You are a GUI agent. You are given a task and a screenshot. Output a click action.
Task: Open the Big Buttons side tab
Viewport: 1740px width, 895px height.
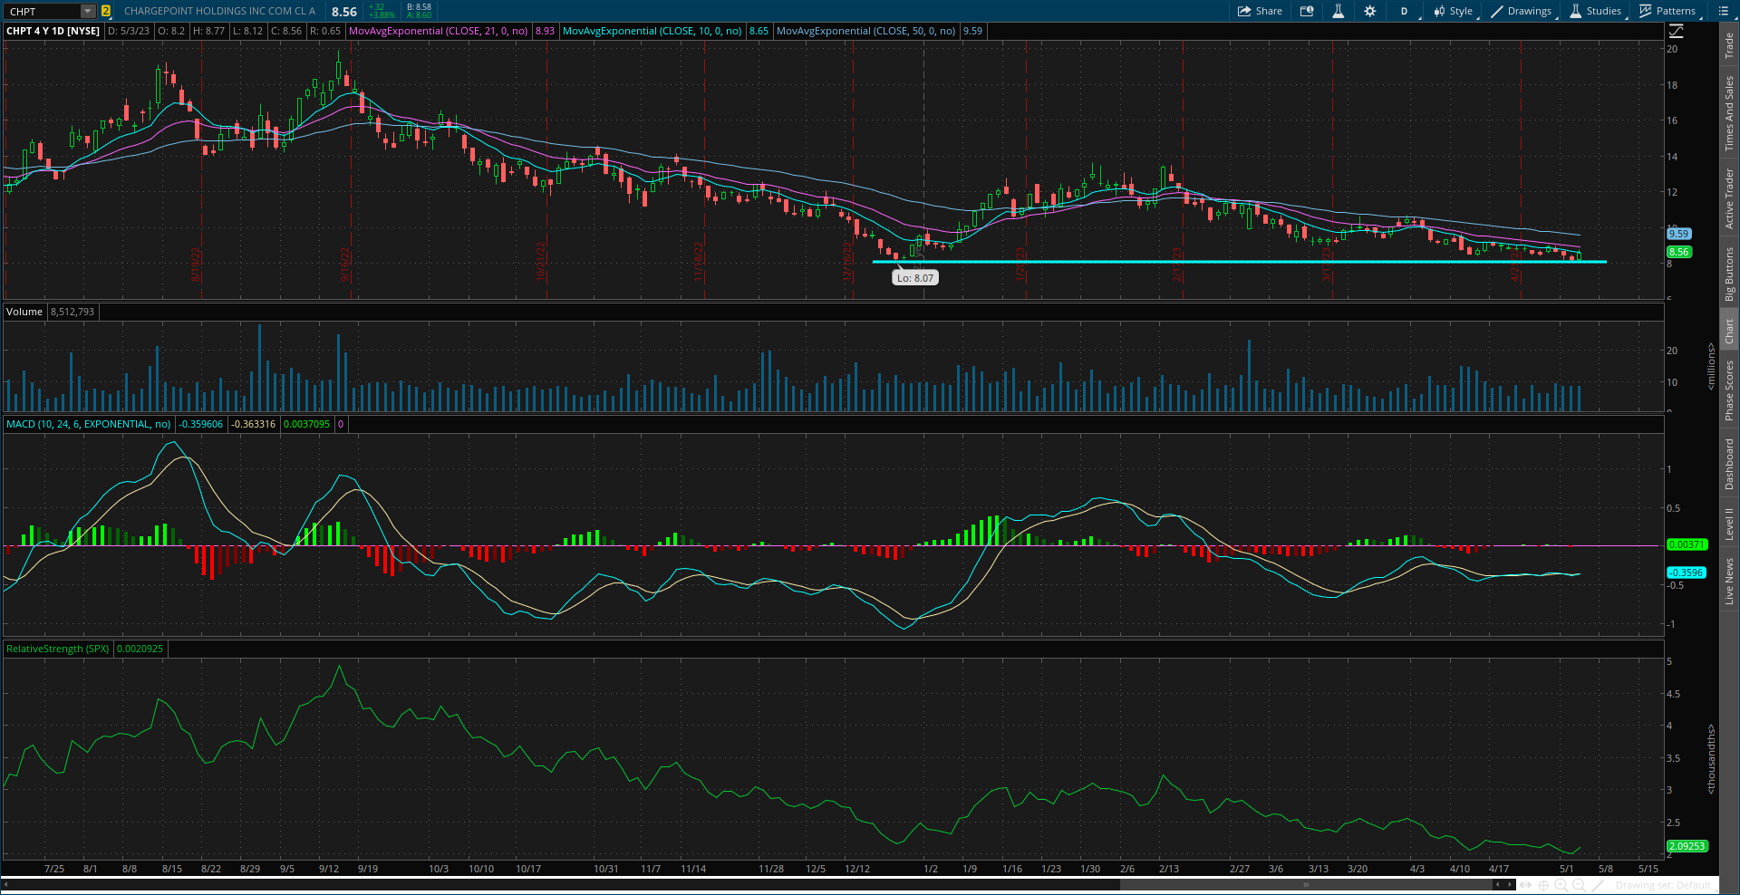[1729, 274]
